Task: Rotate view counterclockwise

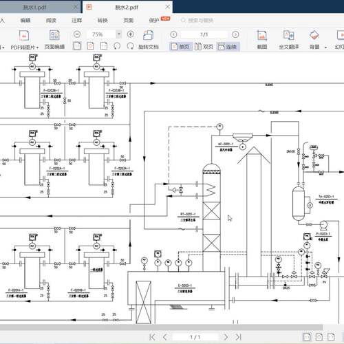Action: 117,46
